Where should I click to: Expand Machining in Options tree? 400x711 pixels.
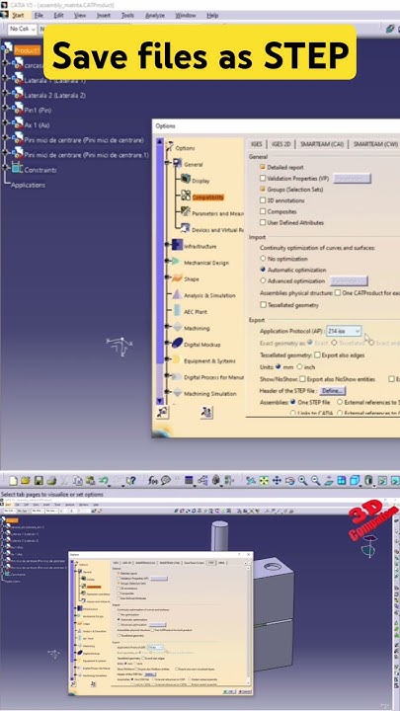pos(168,327)
